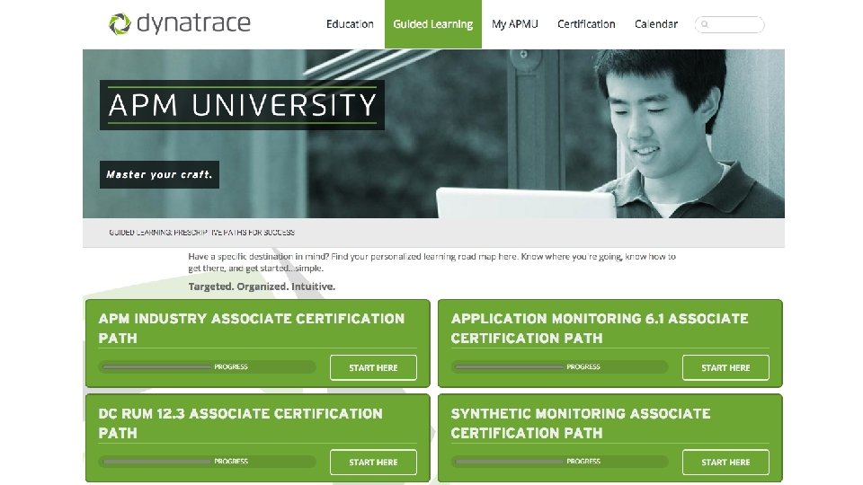Click the Guided Learning breadcrumb heading text
Image resolution: width=863 pixels, height=485 pixels.
click(x=201, y=233)
